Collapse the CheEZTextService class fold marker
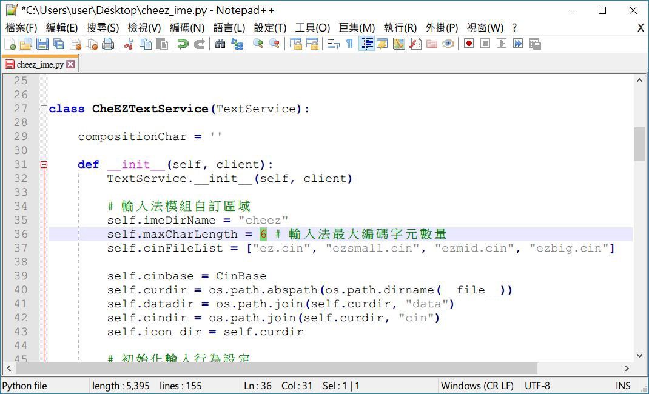649x394 pixels. point(44,109)
